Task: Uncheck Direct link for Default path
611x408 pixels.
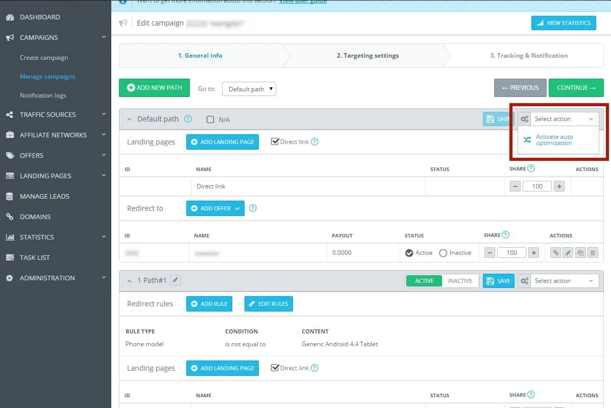Action: coord(275,142)
